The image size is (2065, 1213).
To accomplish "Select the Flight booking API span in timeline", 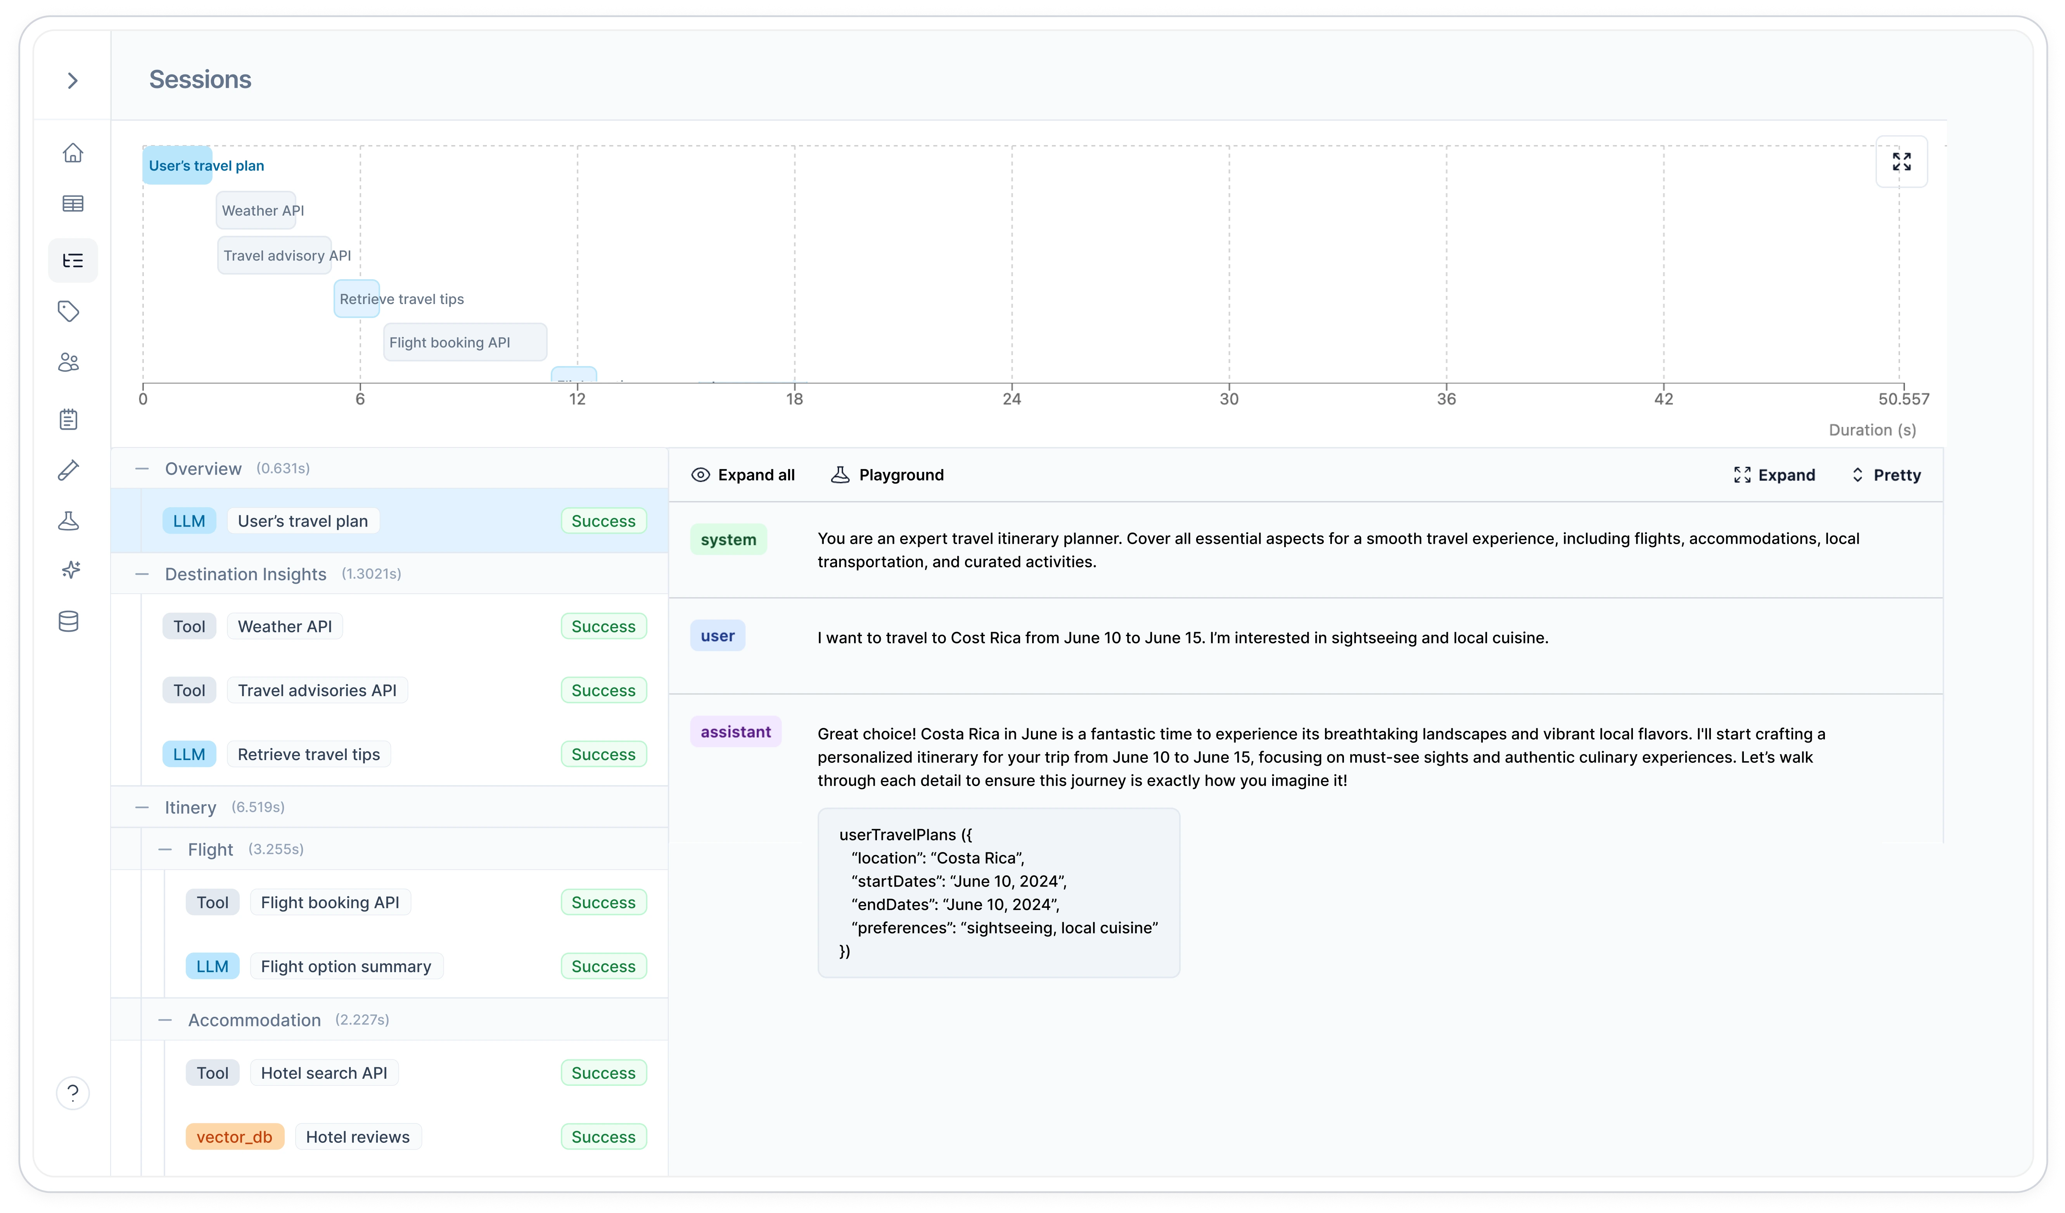I will pos(465,342).
